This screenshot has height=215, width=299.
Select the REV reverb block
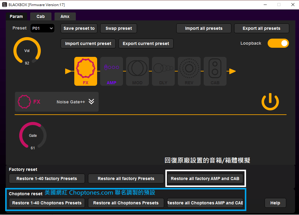pyautogui.click(x=189, y=71)
